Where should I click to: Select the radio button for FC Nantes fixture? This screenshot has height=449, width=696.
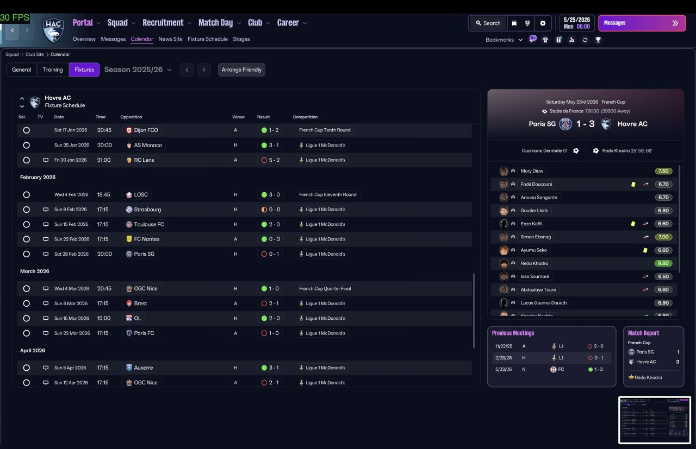click(26, 239)
